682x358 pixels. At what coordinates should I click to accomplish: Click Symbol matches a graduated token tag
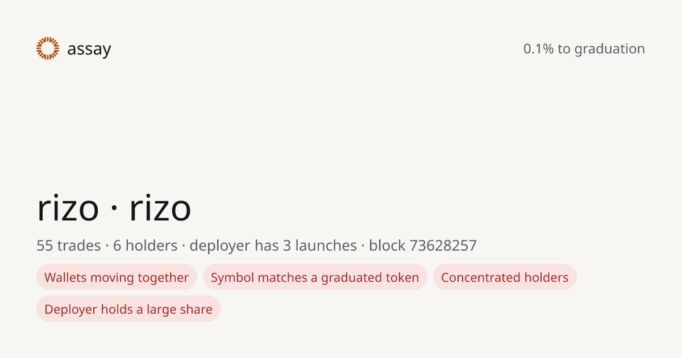[x=315, y=277]
